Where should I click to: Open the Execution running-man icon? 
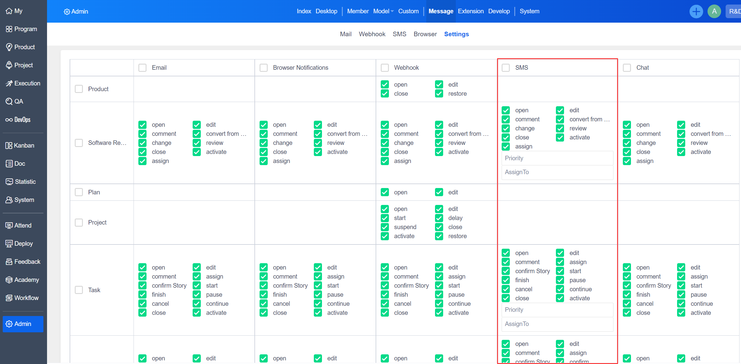point(9,83)
